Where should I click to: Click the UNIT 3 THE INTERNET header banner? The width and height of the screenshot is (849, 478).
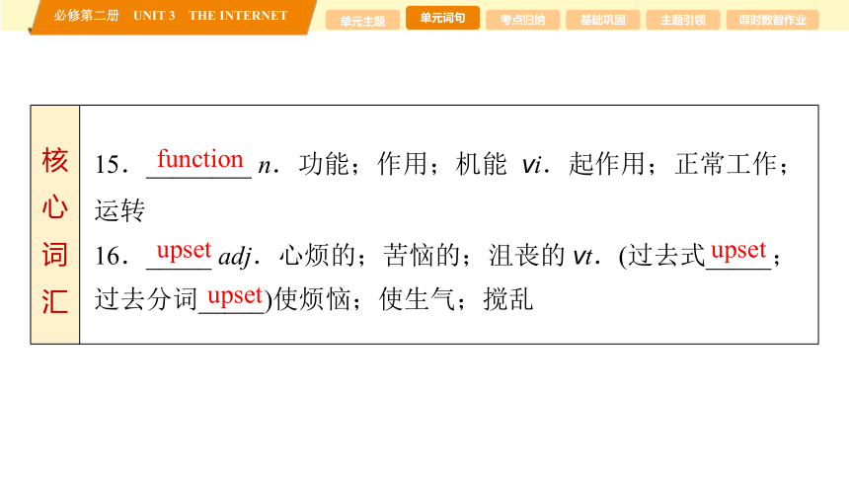172,16
